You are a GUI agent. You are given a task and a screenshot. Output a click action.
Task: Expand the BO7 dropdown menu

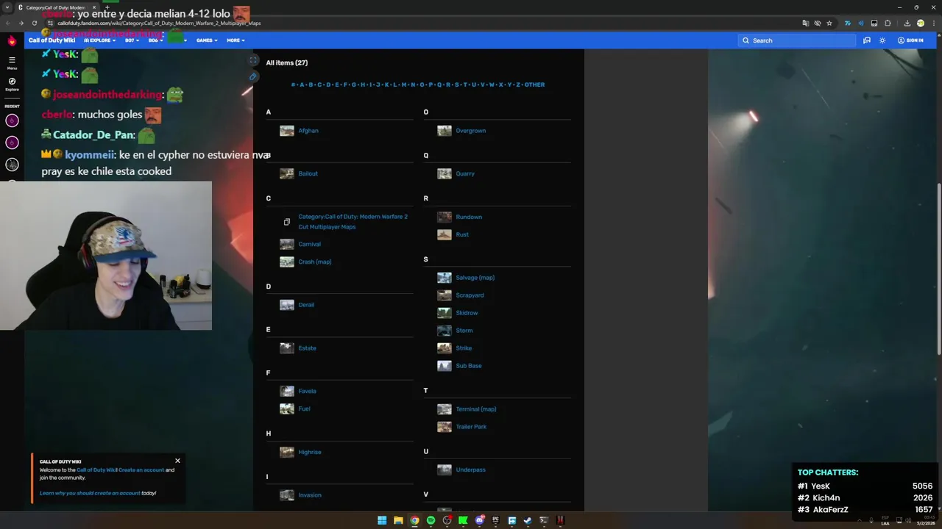(132, 40)
